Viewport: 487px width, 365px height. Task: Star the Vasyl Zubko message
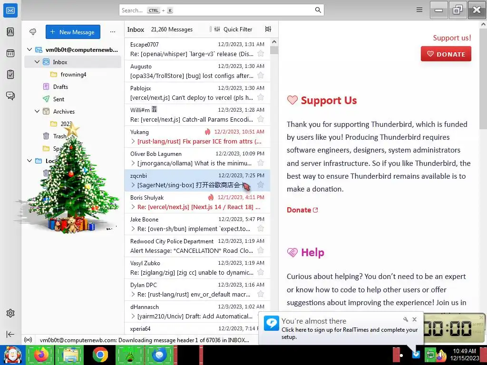261,272
